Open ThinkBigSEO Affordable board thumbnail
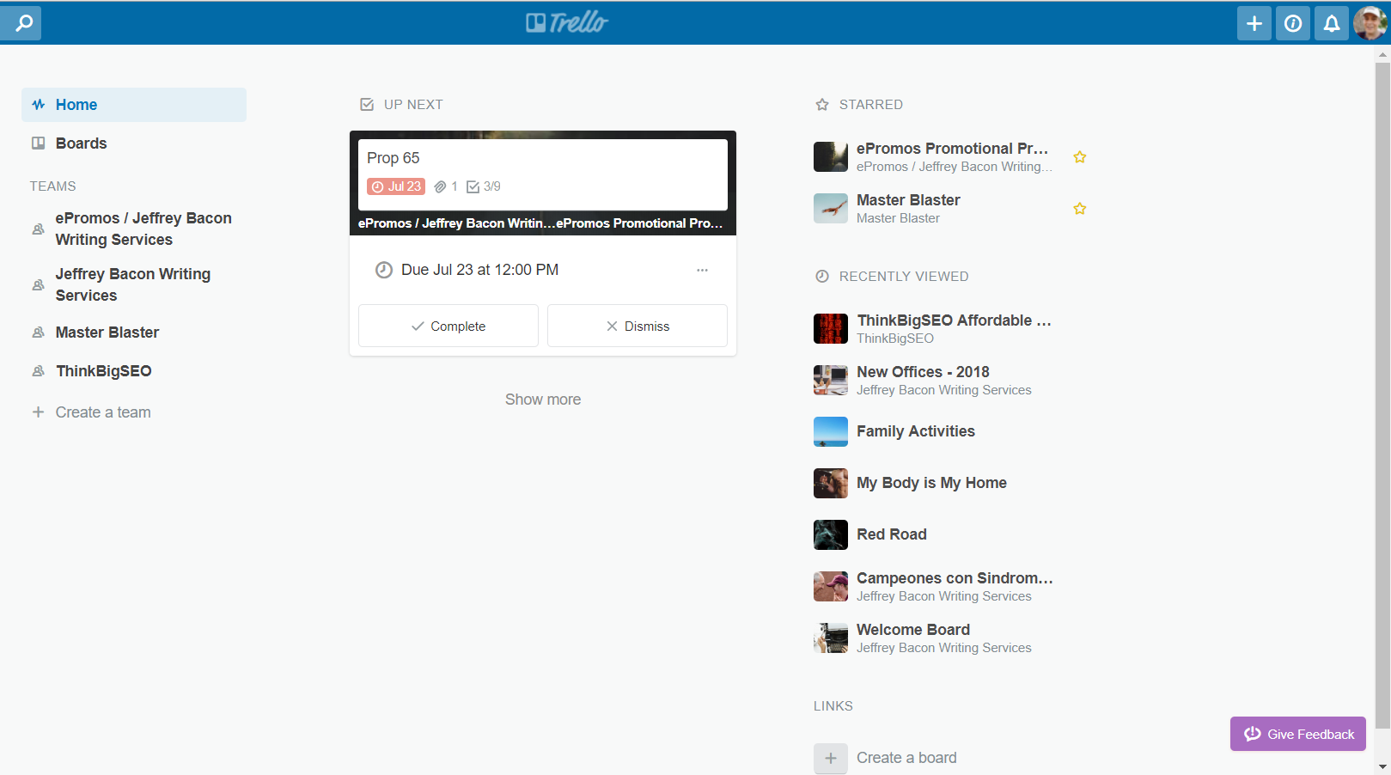Screen dimensions: 1391x775 point(831,329)
